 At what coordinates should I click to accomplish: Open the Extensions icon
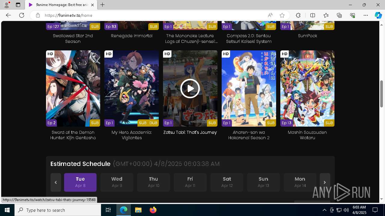(x=298, y=15)
